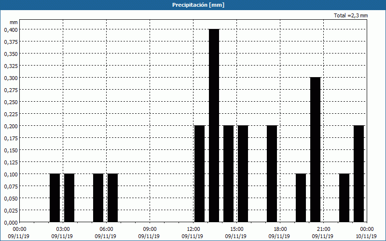
Task: Click the '0,375' vertical axis value
Action: (11, 42)
